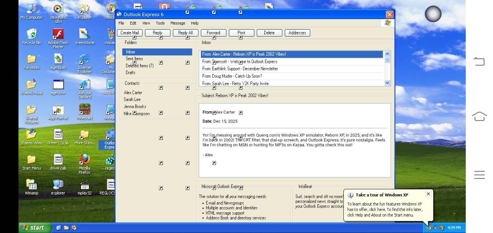Select Alex Carter in Contacts list

pyautogui.click(x=133, y=93)
